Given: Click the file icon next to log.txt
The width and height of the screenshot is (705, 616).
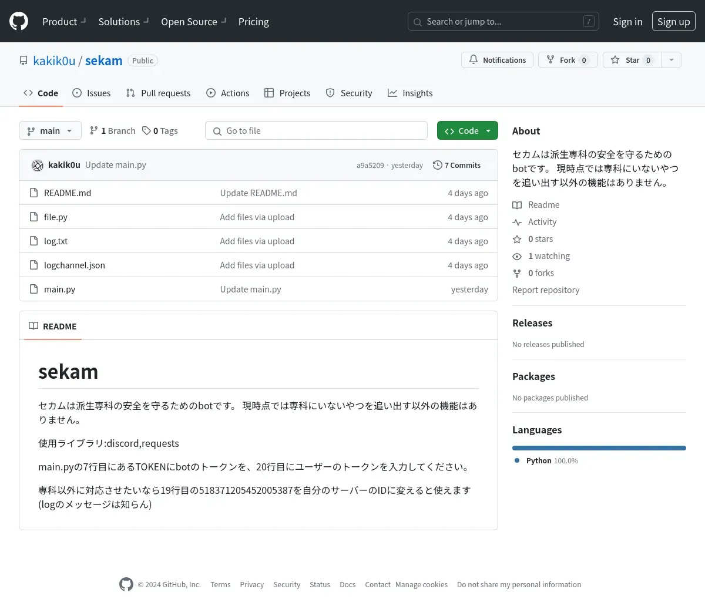Looking at the screenshot, I should pyautogui.click(x=34, y=241).
